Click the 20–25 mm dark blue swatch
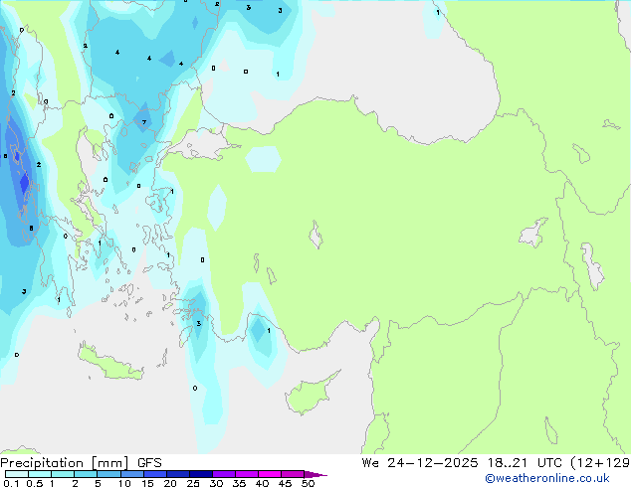 [177, 474]
